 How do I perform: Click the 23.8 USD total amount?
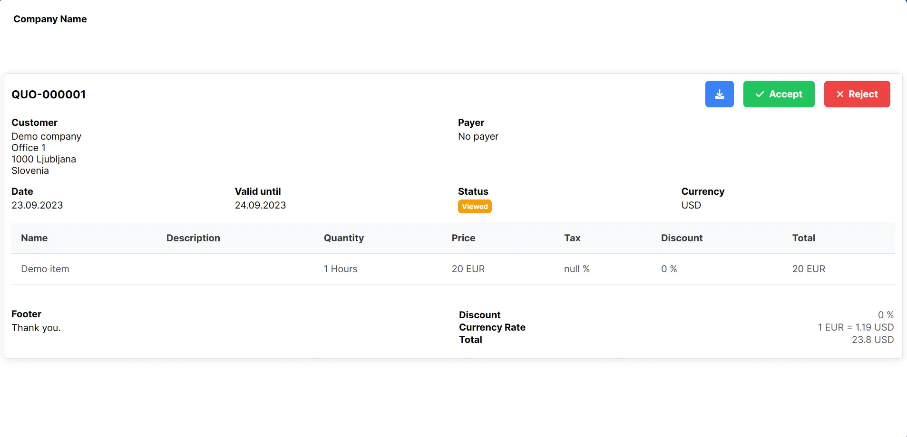[x=872, y=340]
